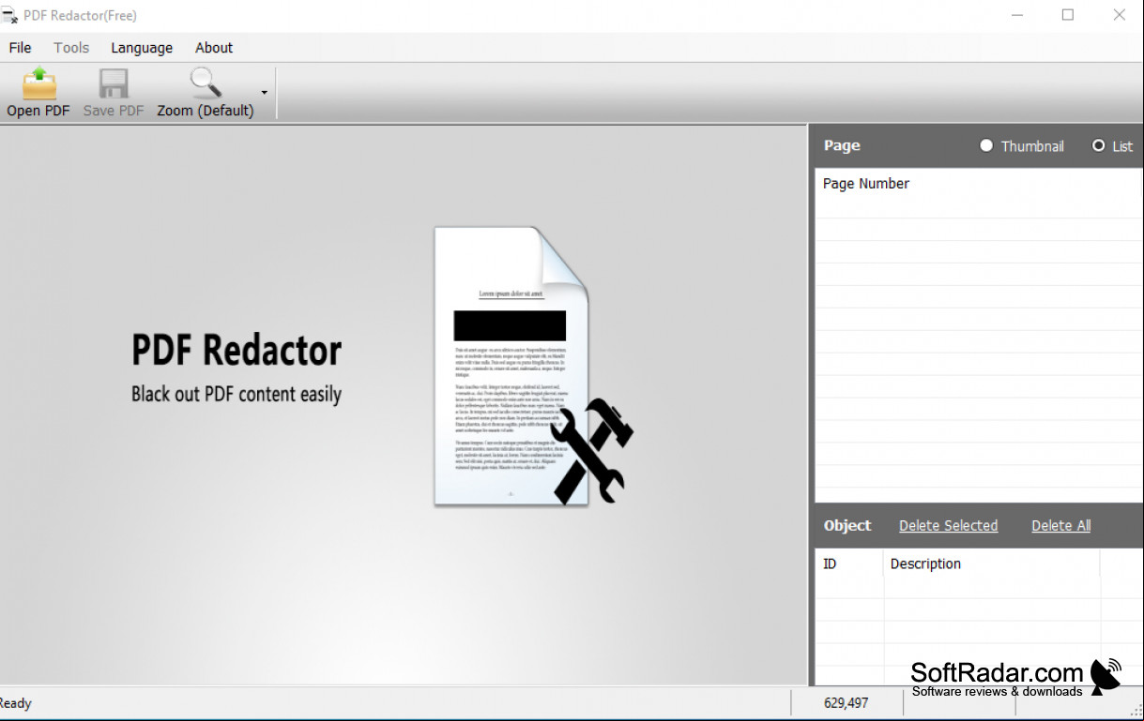The height and width of the screenshot is (721, 1144).
Task: Expand the Zoom dropdown arrow
Action: tap(265, 93)
